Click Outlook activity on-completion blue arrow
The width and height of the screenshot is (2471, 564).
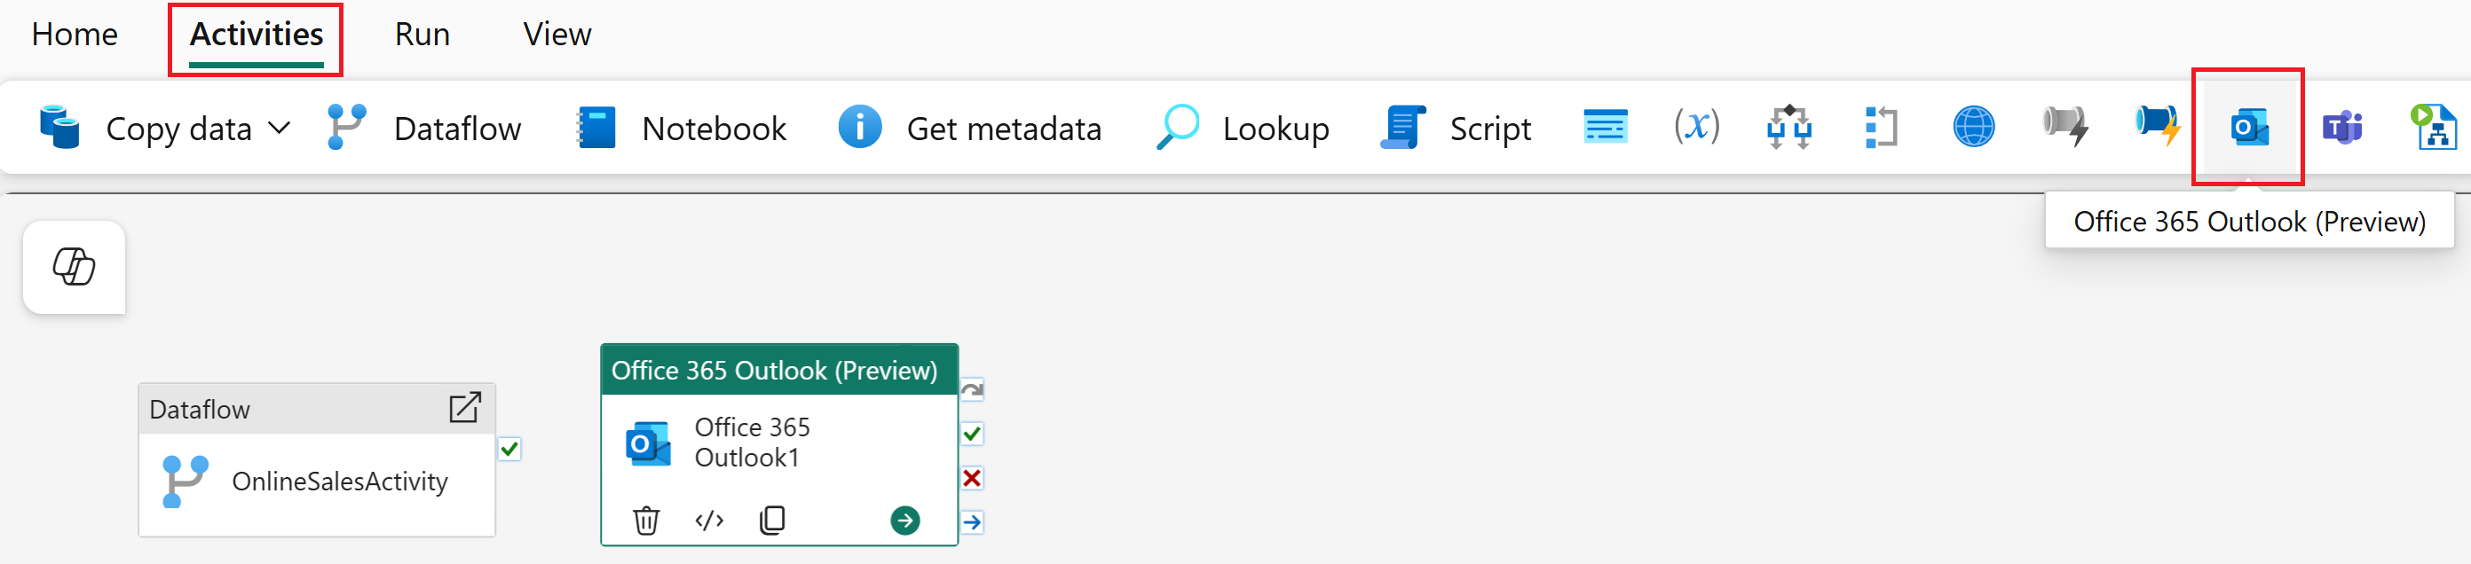[972, 521]
